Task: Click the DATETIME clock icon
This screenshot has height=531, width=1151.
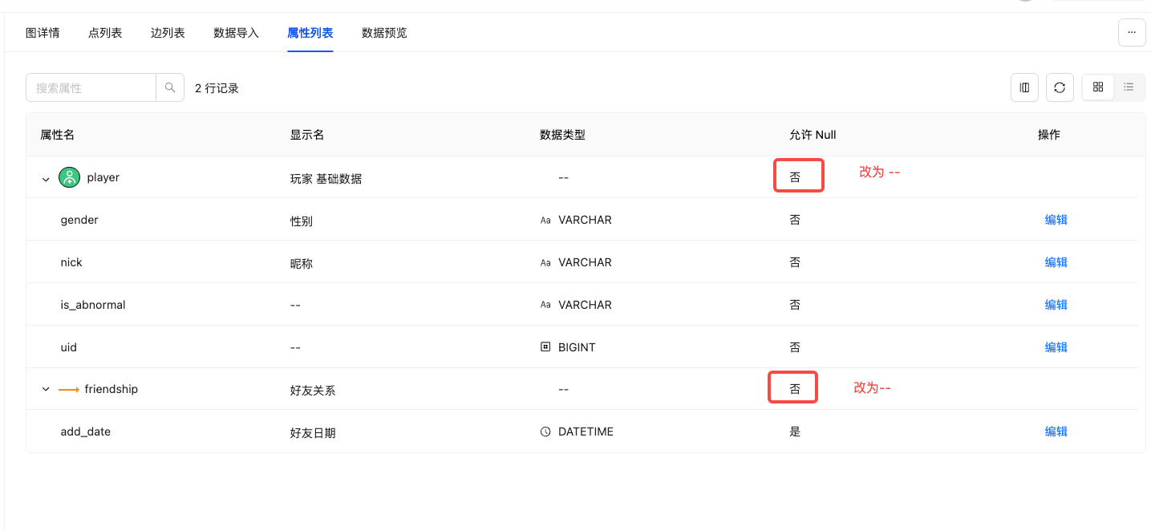Action: 545,432
